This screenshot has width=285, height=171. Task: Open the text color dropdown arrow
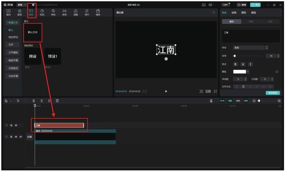[248, 71]
